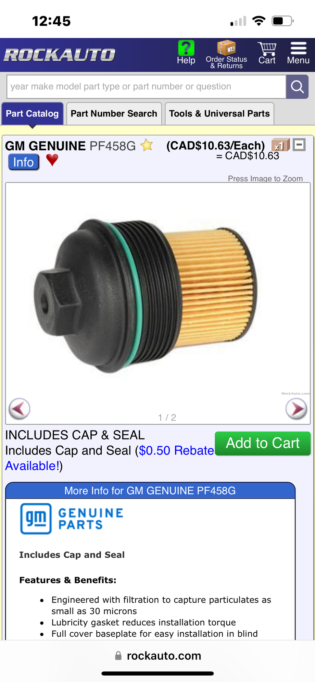Click the red heart favorite icon

point(52,160)
